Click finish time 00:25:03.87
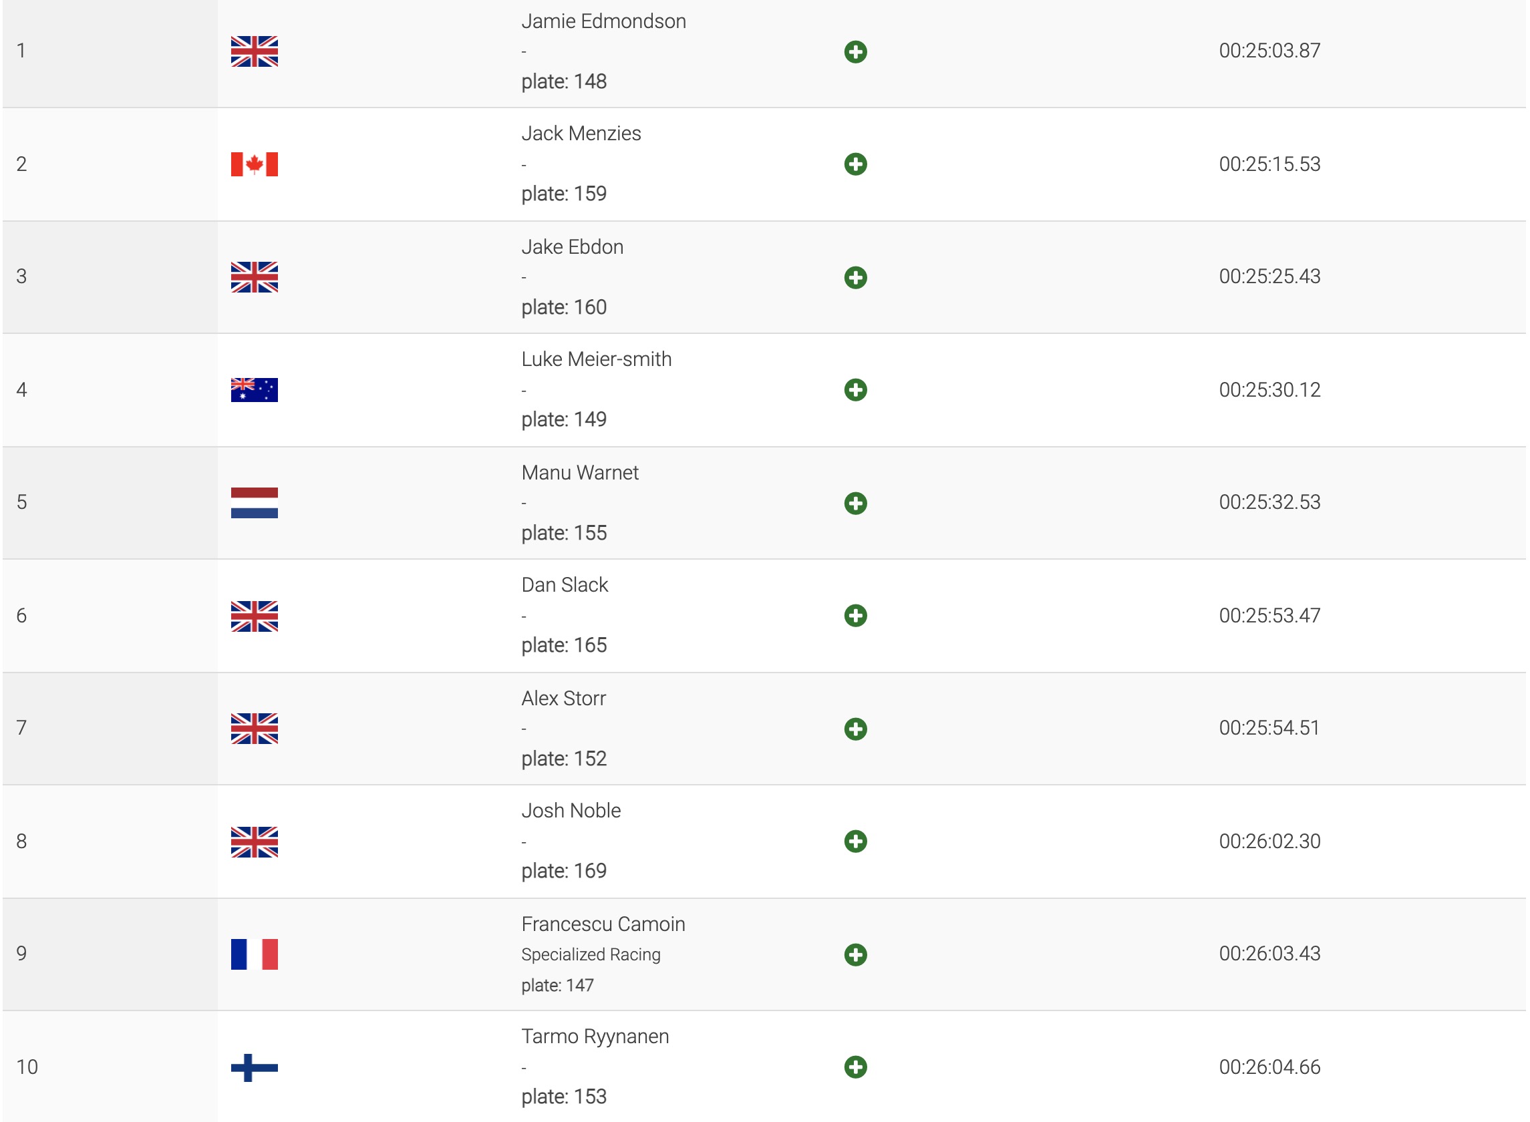Image resolution: width=1530 pixels, height=1122 pixels. pyautogui.click(x=1269, y=51)
